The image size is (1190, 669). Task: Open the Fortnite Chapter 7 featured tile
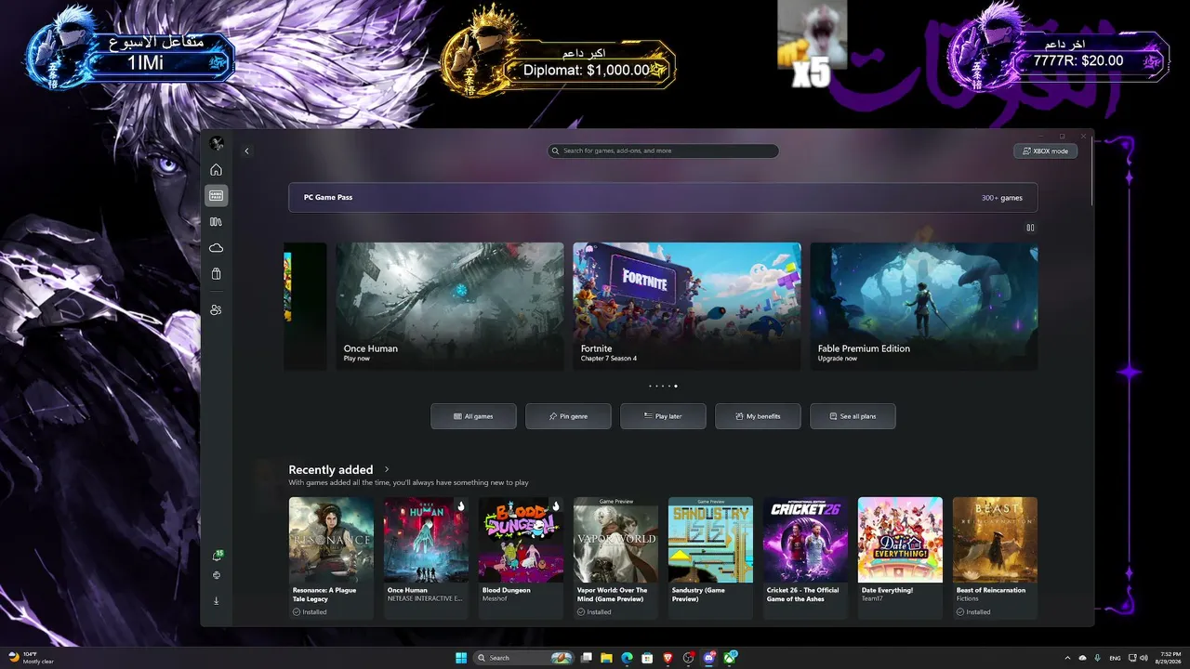687,307
